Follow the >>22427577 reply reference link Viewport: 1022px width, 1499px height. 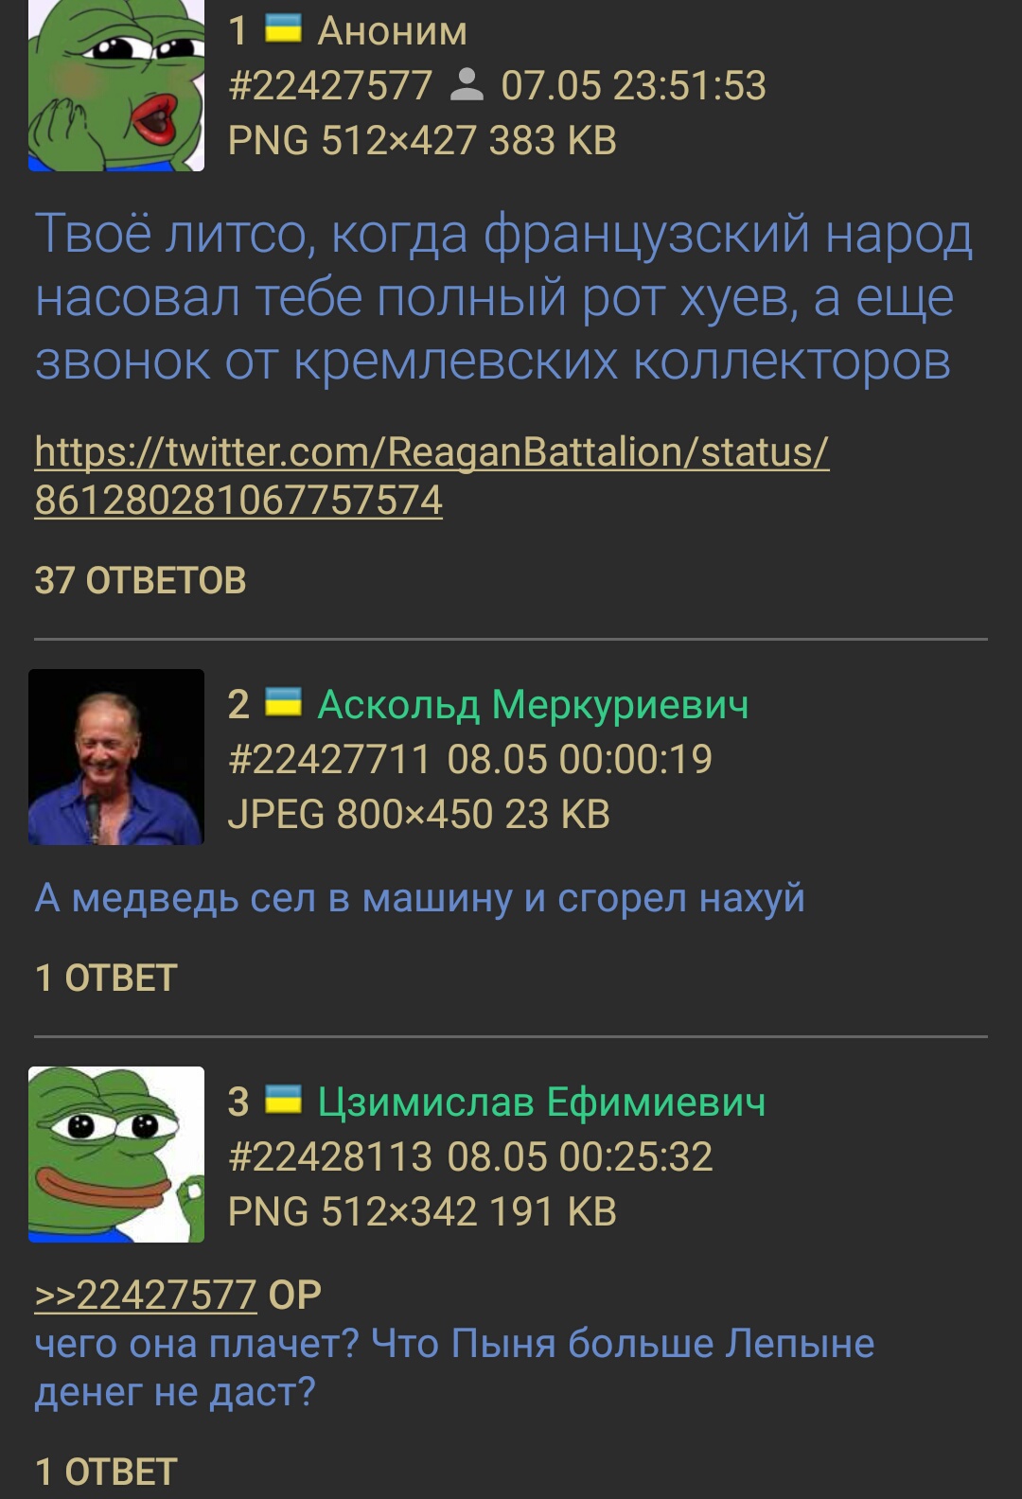click(146, 1295)
